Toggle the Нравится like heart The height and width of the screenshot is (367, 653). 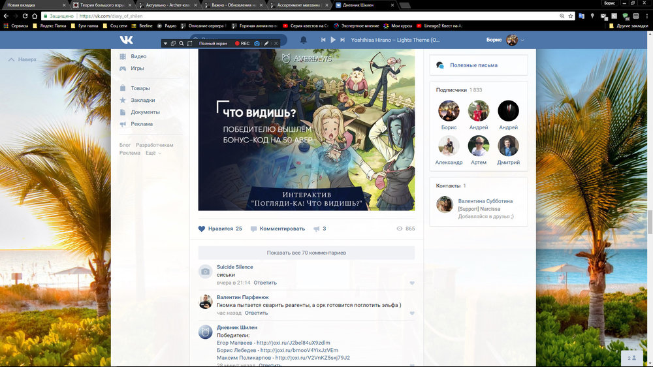coord(202,229)
